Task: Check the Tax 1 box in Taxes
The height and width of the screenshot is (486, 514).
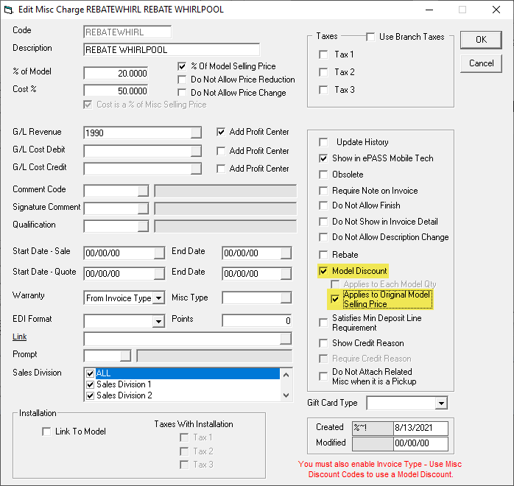Action: 323,54
